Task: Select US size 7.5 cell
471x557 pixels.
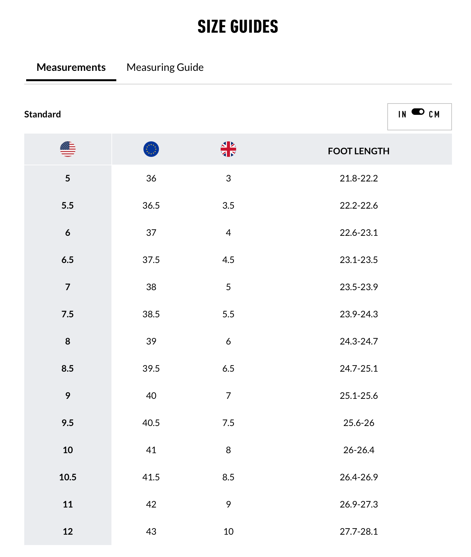Action: [68, 314]
